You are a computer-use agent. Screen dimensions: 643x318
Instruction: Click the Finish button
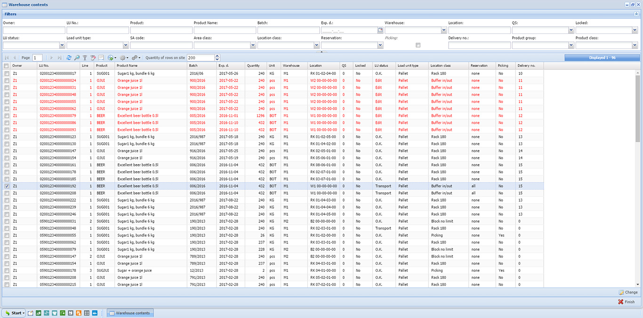pyautogui.click(x=627, y=302)
